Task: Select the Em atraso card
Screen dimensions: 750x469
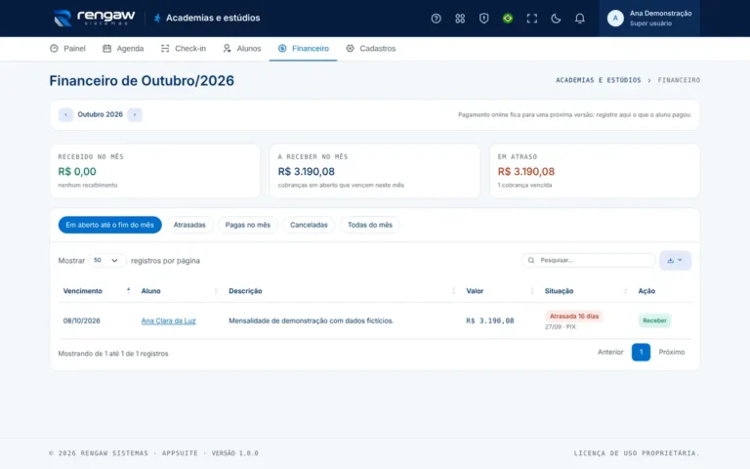Action: 595,171
